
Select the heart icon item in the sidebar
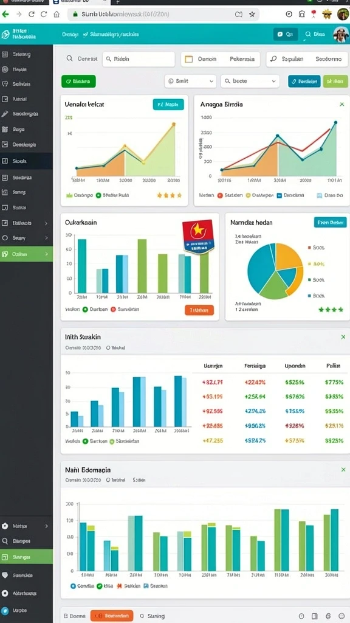point(5,575)
